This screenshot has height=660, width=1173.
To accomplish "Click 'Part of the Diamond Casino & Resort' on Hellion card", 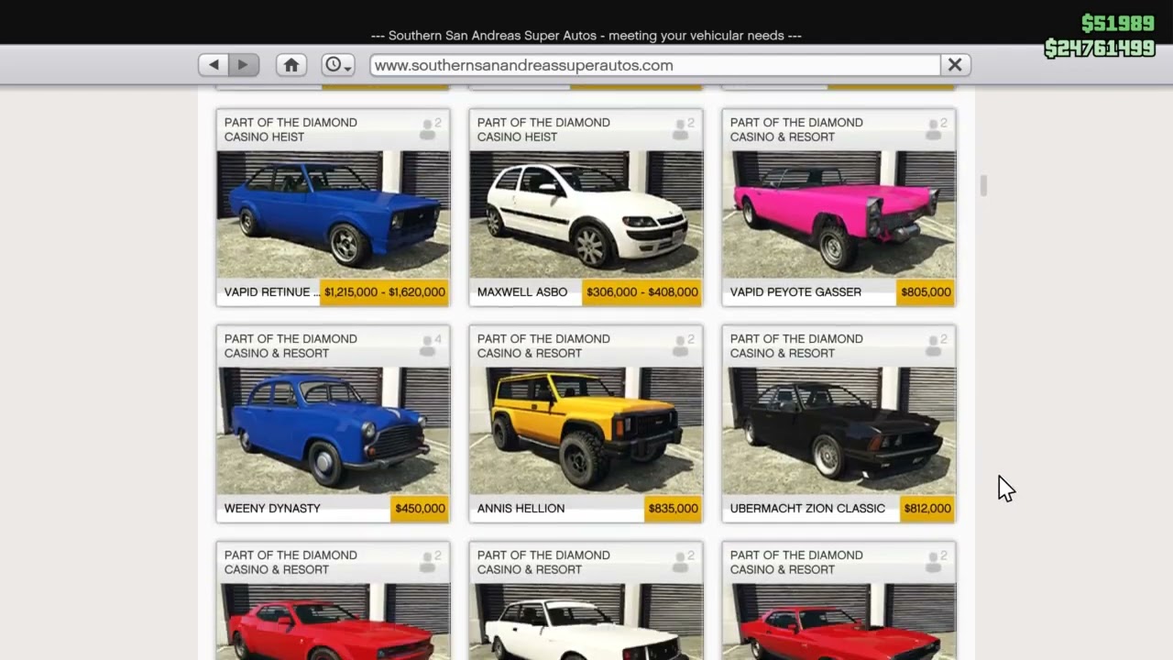I will point(543,346).
